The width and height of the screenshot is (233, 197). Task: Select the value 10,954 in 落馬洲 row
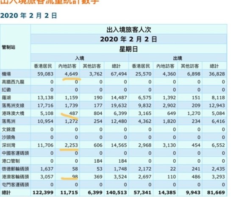(x=45, y=122)
